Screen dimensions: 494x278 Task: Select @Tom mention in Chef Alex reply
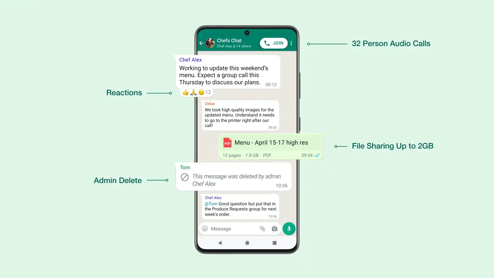tap(210, 204)
